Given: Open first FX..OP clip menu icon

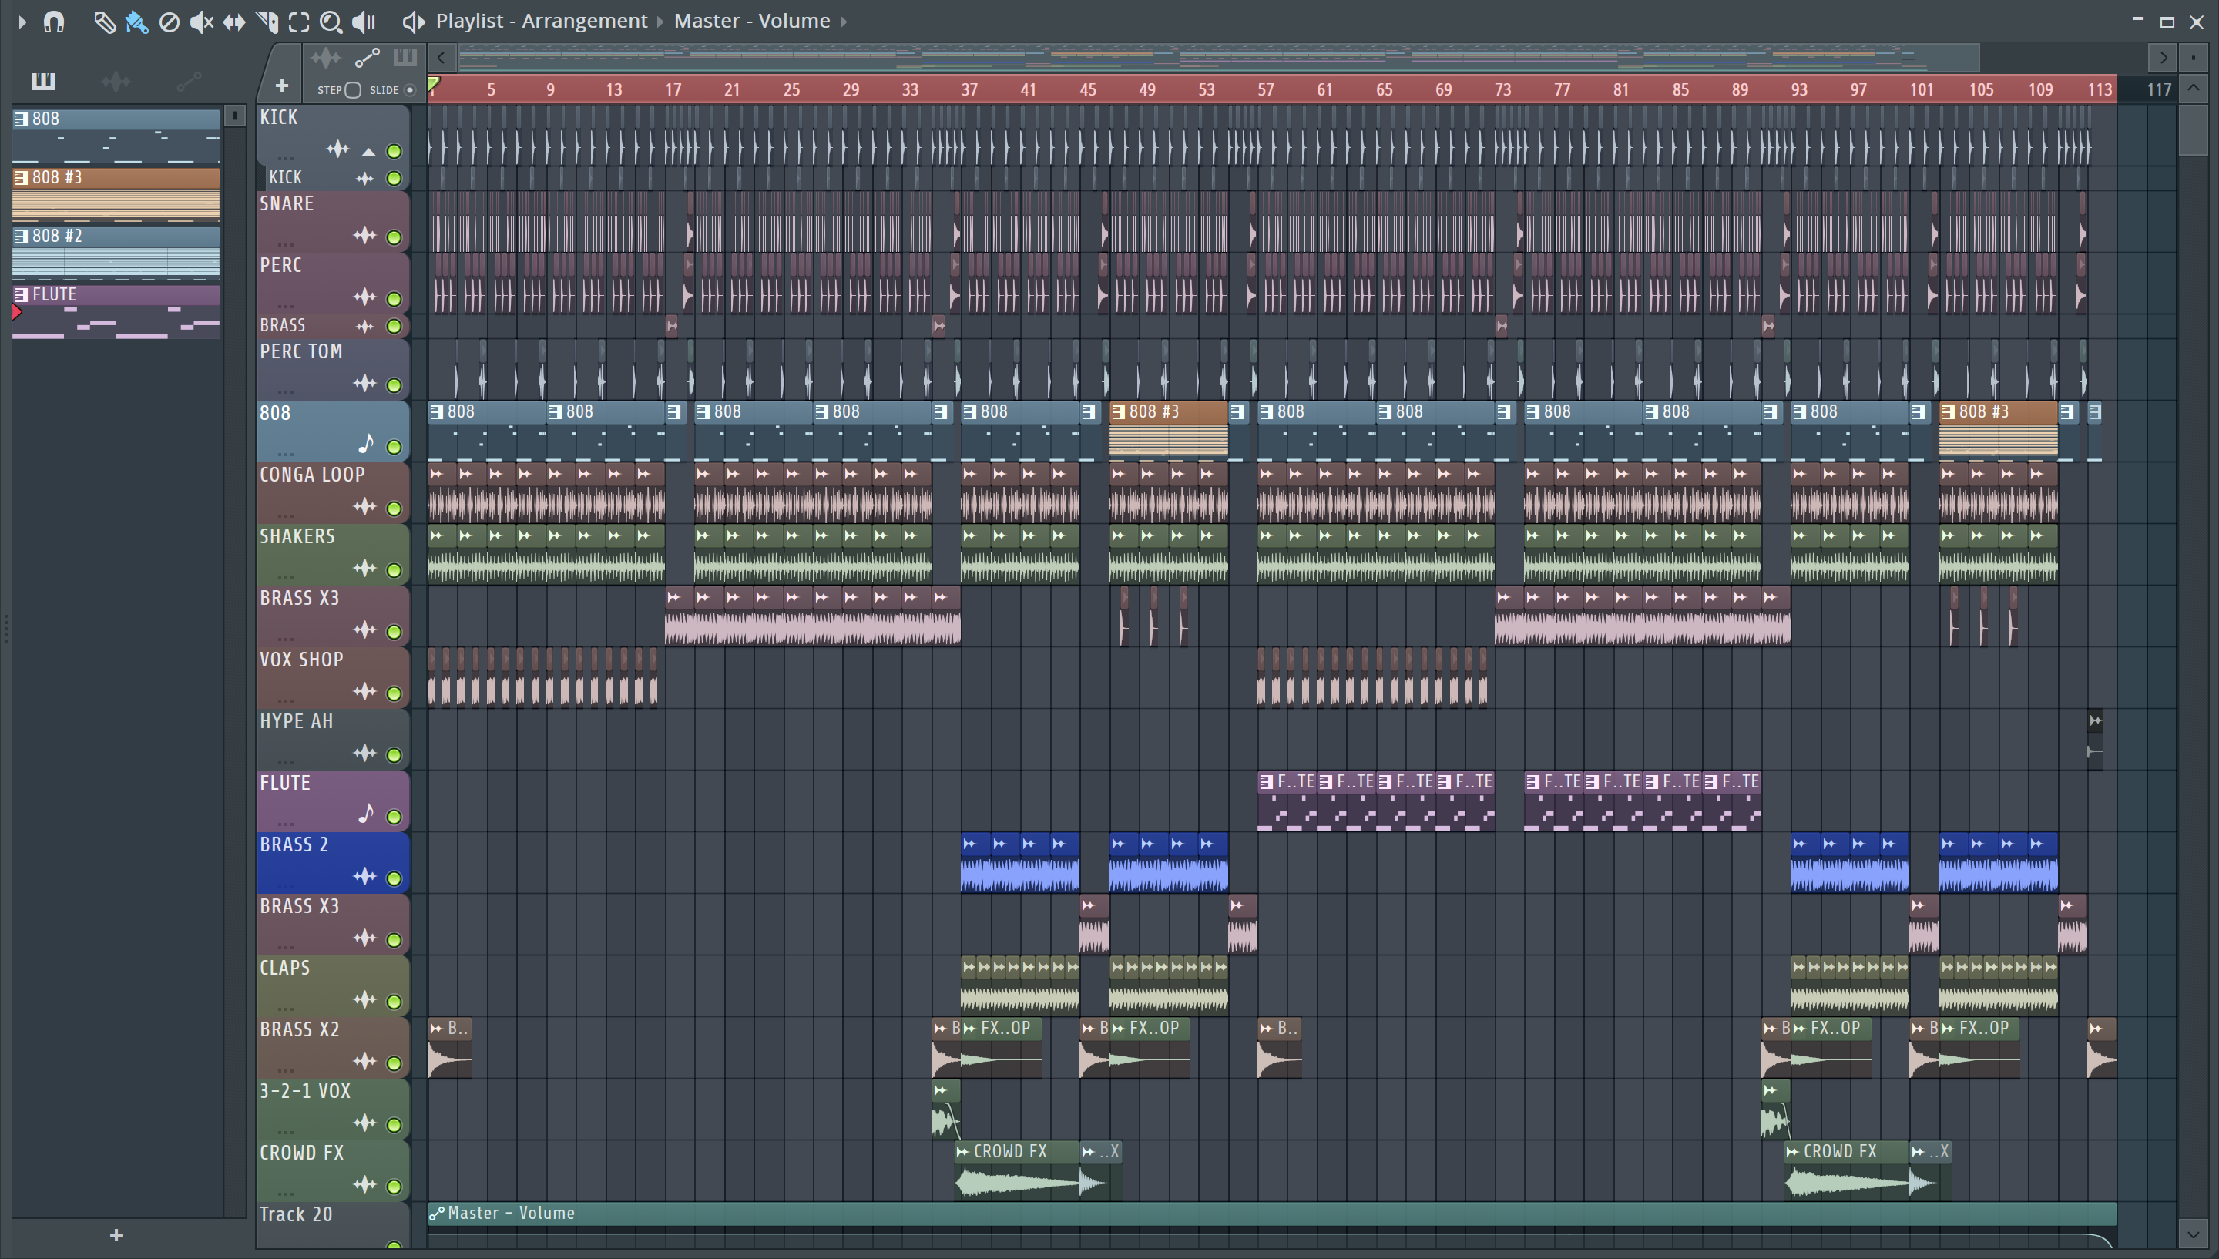Looking at the screenshot, I should click(969, 1029).
